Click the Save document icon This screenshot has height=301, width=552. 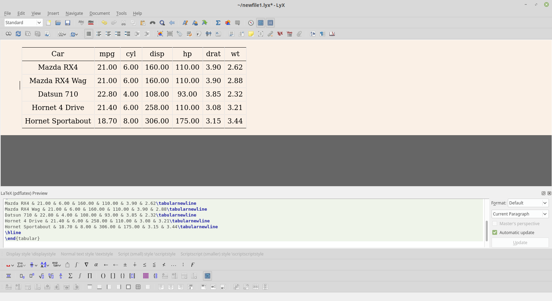click(68, 23)
